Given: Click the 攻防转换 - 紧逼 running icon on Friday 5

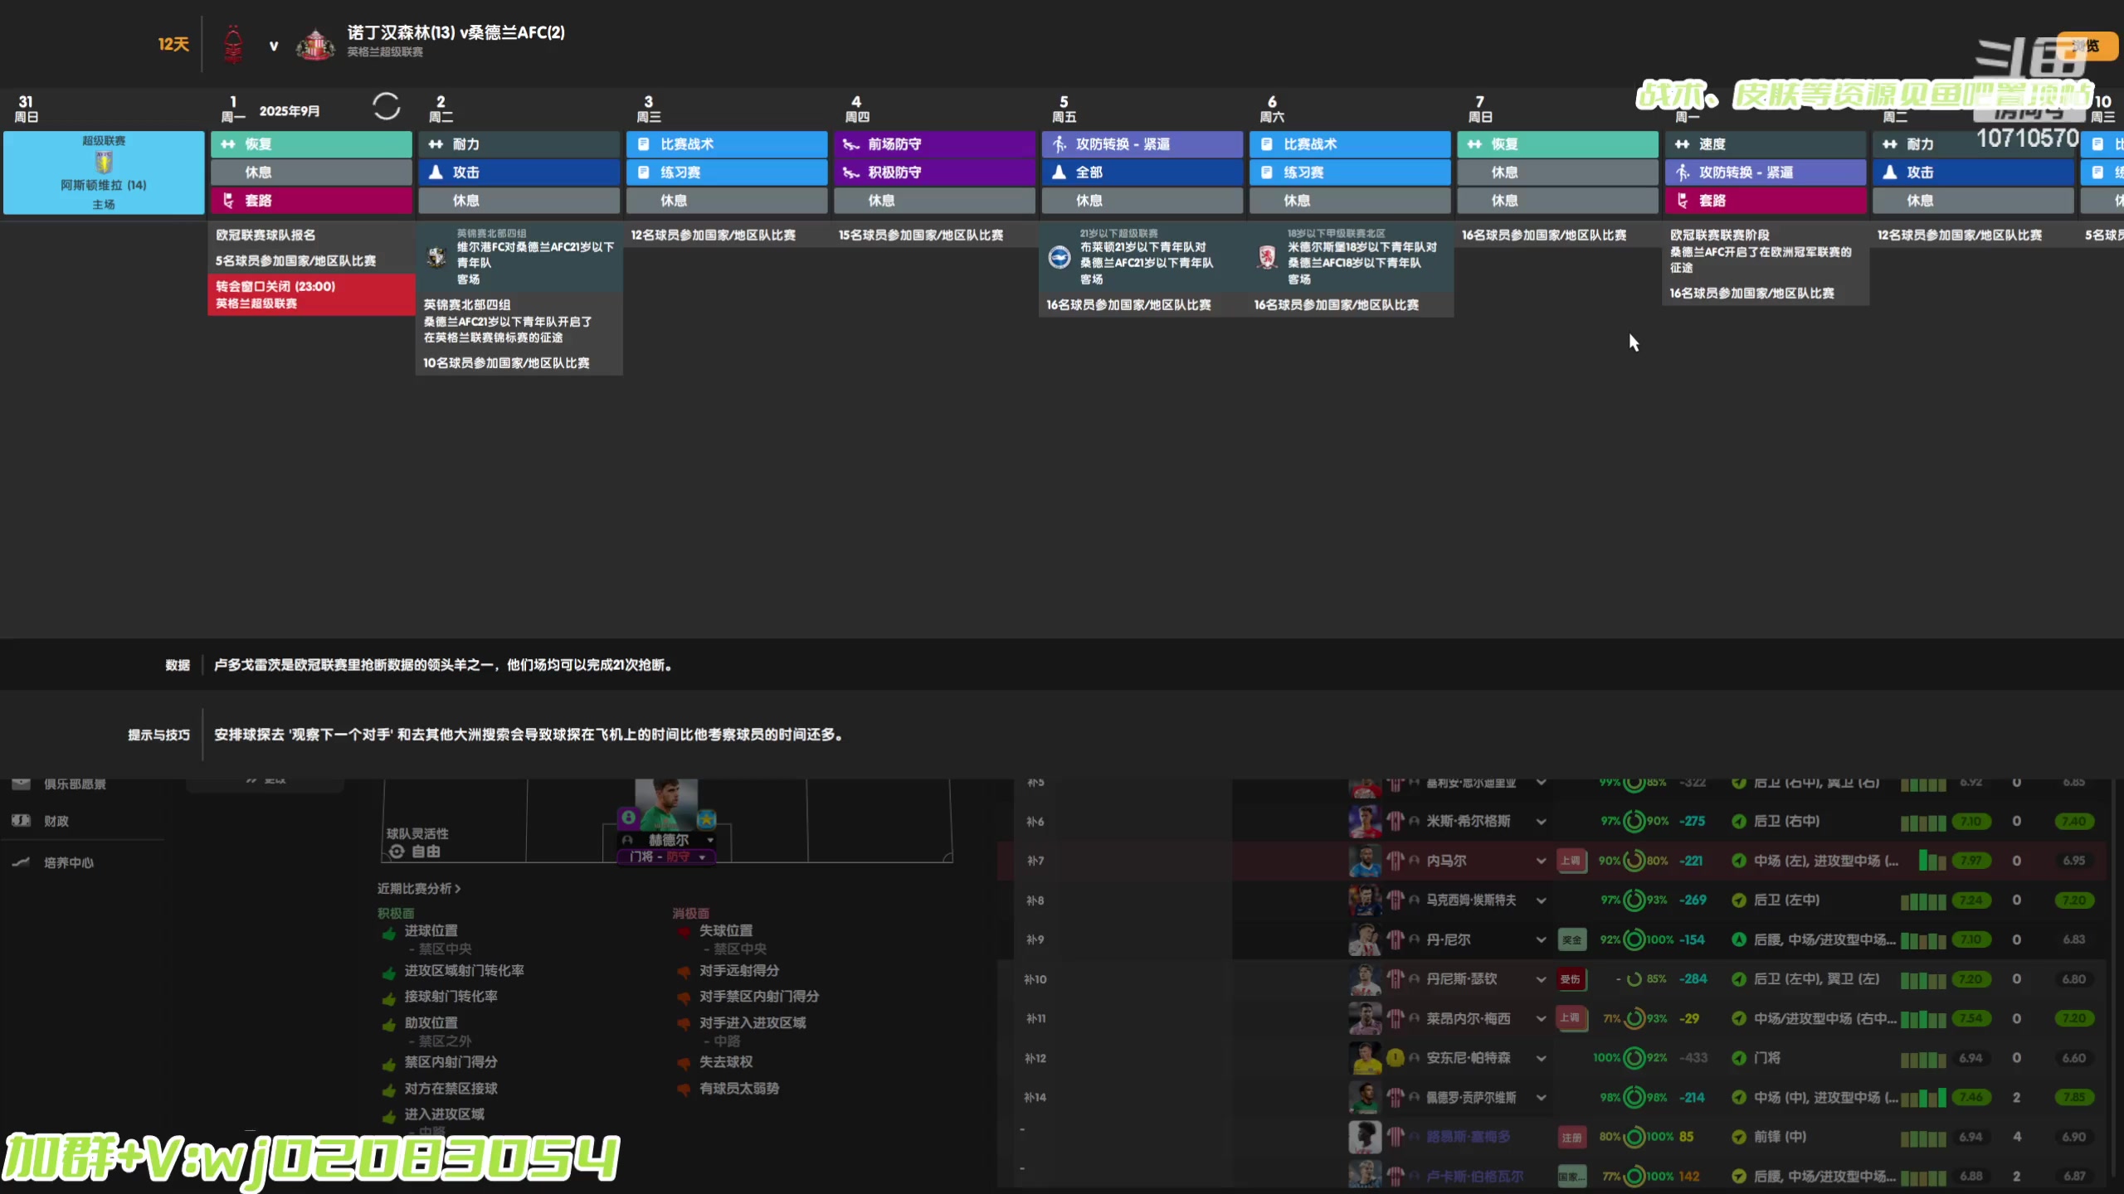Looking at the screenshot, I should tap(1060, 144).
